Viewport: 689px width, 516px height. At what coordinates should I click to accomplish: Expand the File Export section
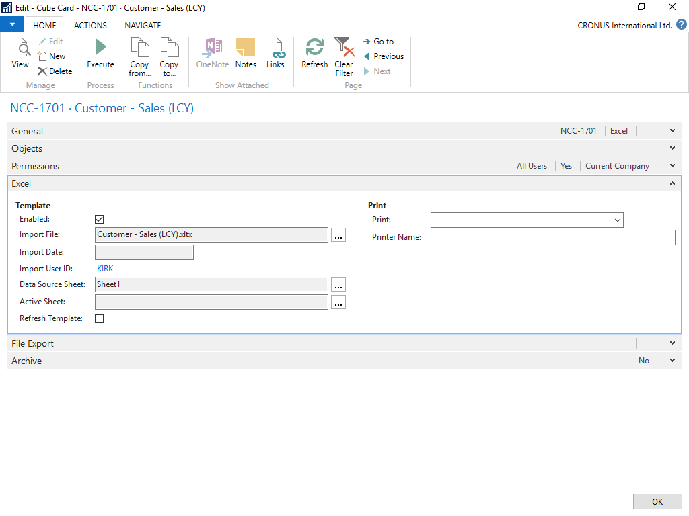(672, 343)
